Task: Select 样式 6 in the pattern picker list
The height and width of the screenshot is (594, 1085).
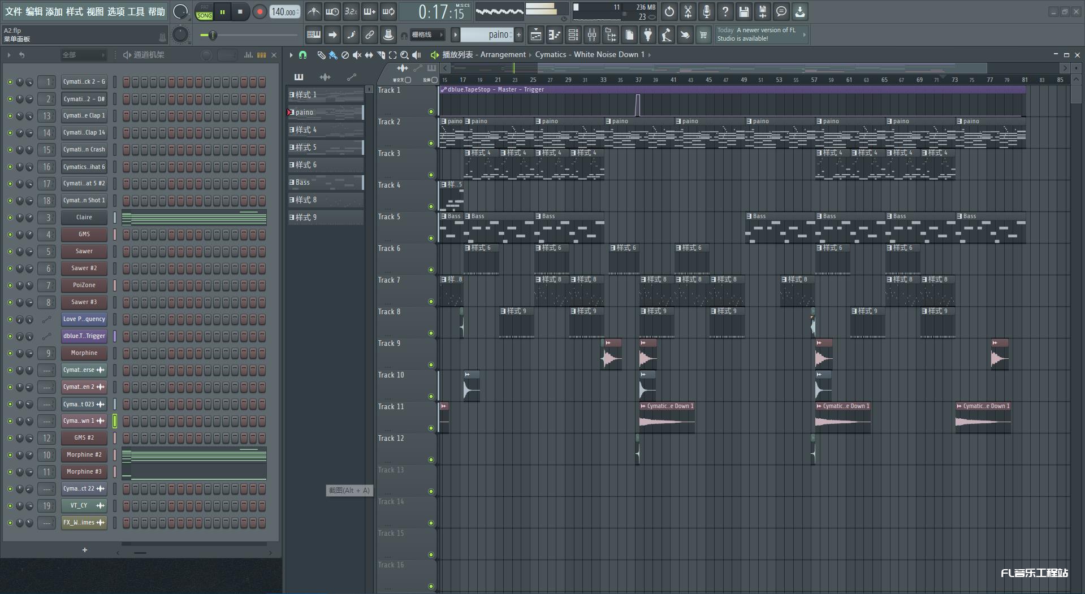Action: (x=326, y=165)
